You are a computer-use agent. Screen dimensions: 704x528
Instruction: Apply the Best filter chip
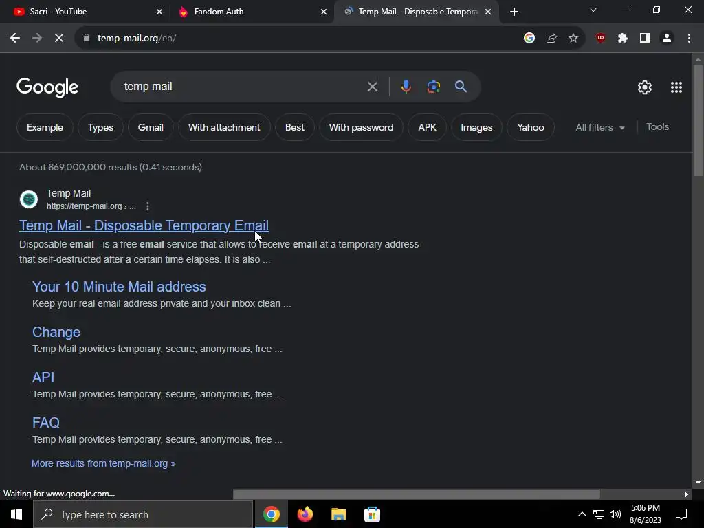point(294,127)
